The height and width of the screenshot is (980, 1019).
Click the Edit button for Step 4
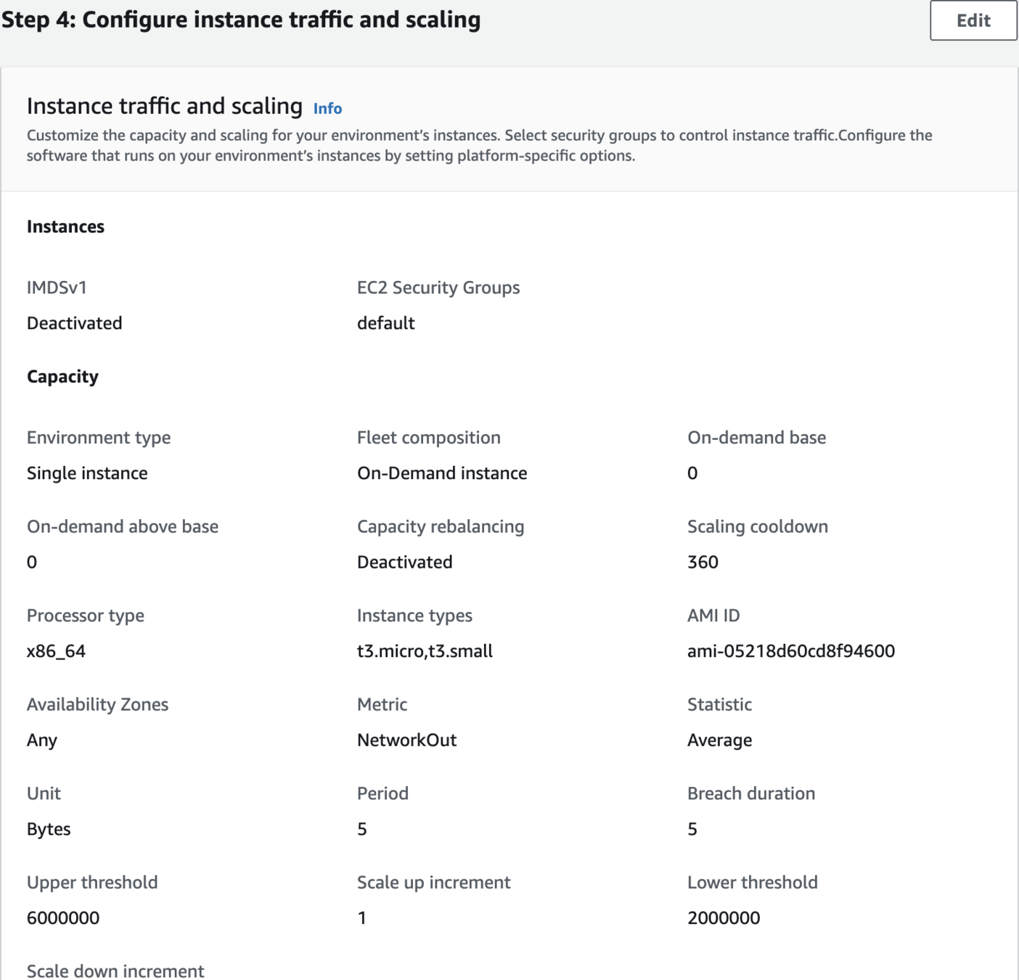click(973, 20)
